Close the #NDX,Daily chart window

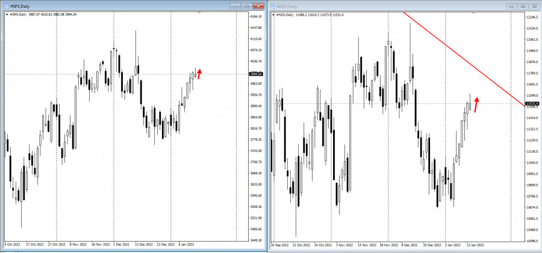534,5
